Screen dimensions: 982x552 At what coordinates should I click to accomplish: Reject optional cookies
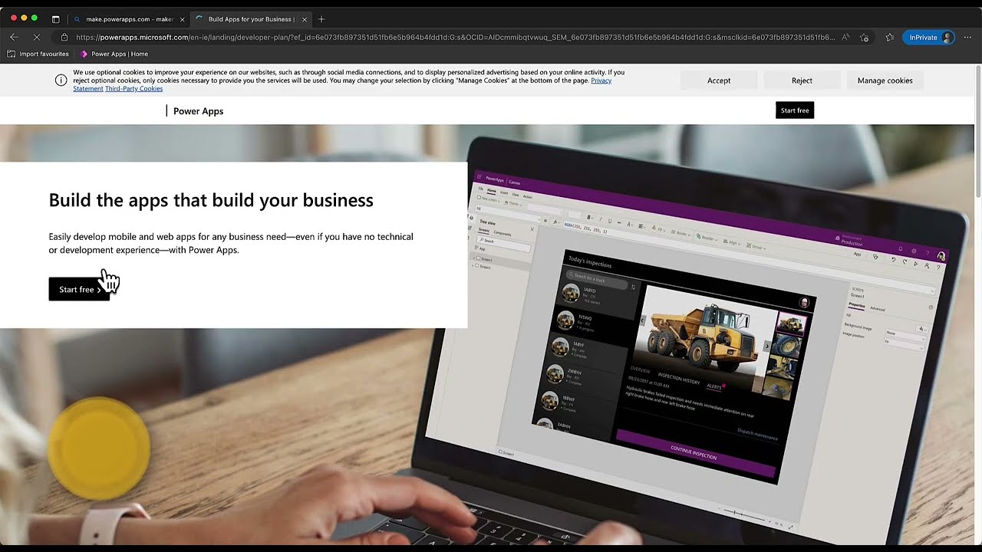802,80
